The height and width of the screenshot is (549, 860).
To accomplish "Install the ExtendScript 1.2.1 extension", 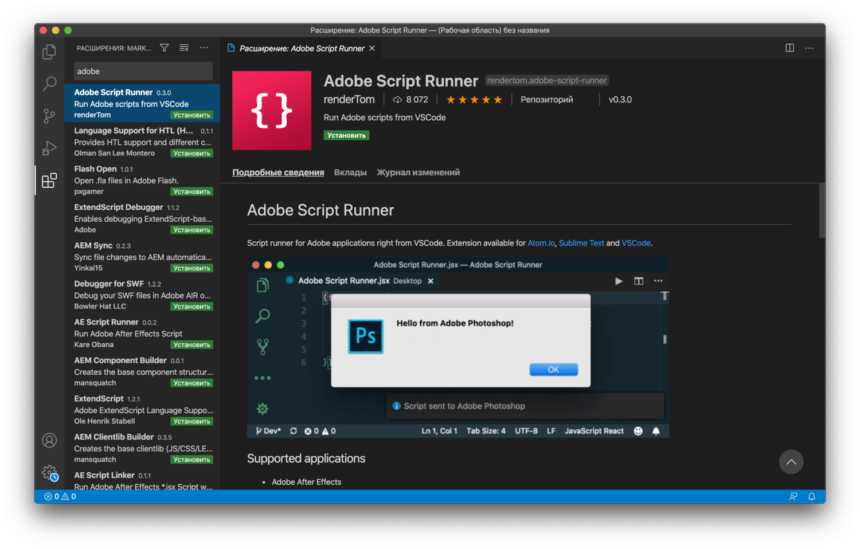I will [192, 421].
